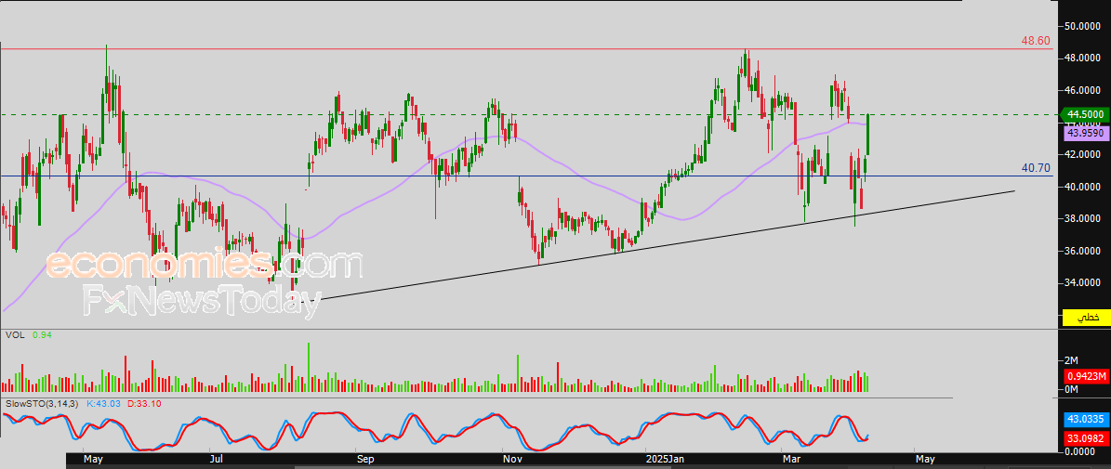Click the green 0.94 volume value
The height and width of the screenshot is (469, 1111).
pos(41,334)
